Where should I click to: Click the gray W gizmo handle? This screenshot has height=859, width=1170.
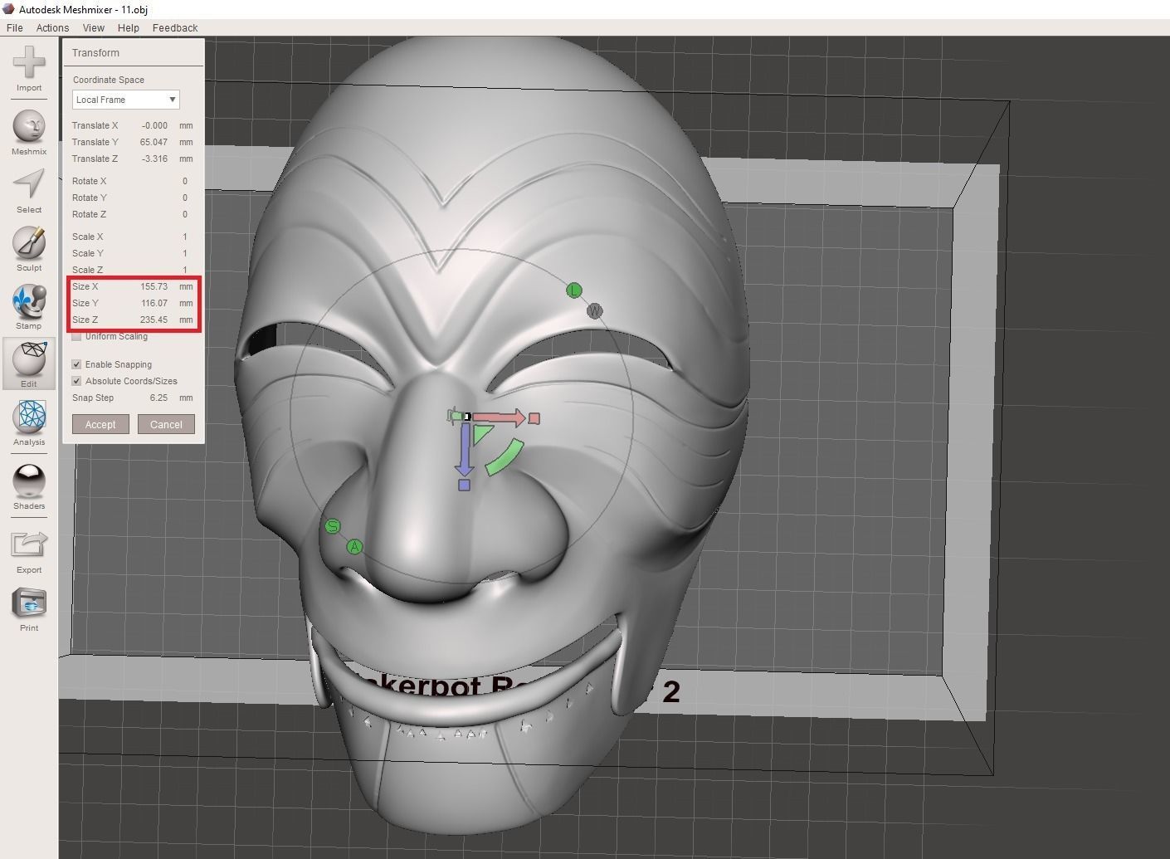(x=594, y=311)
